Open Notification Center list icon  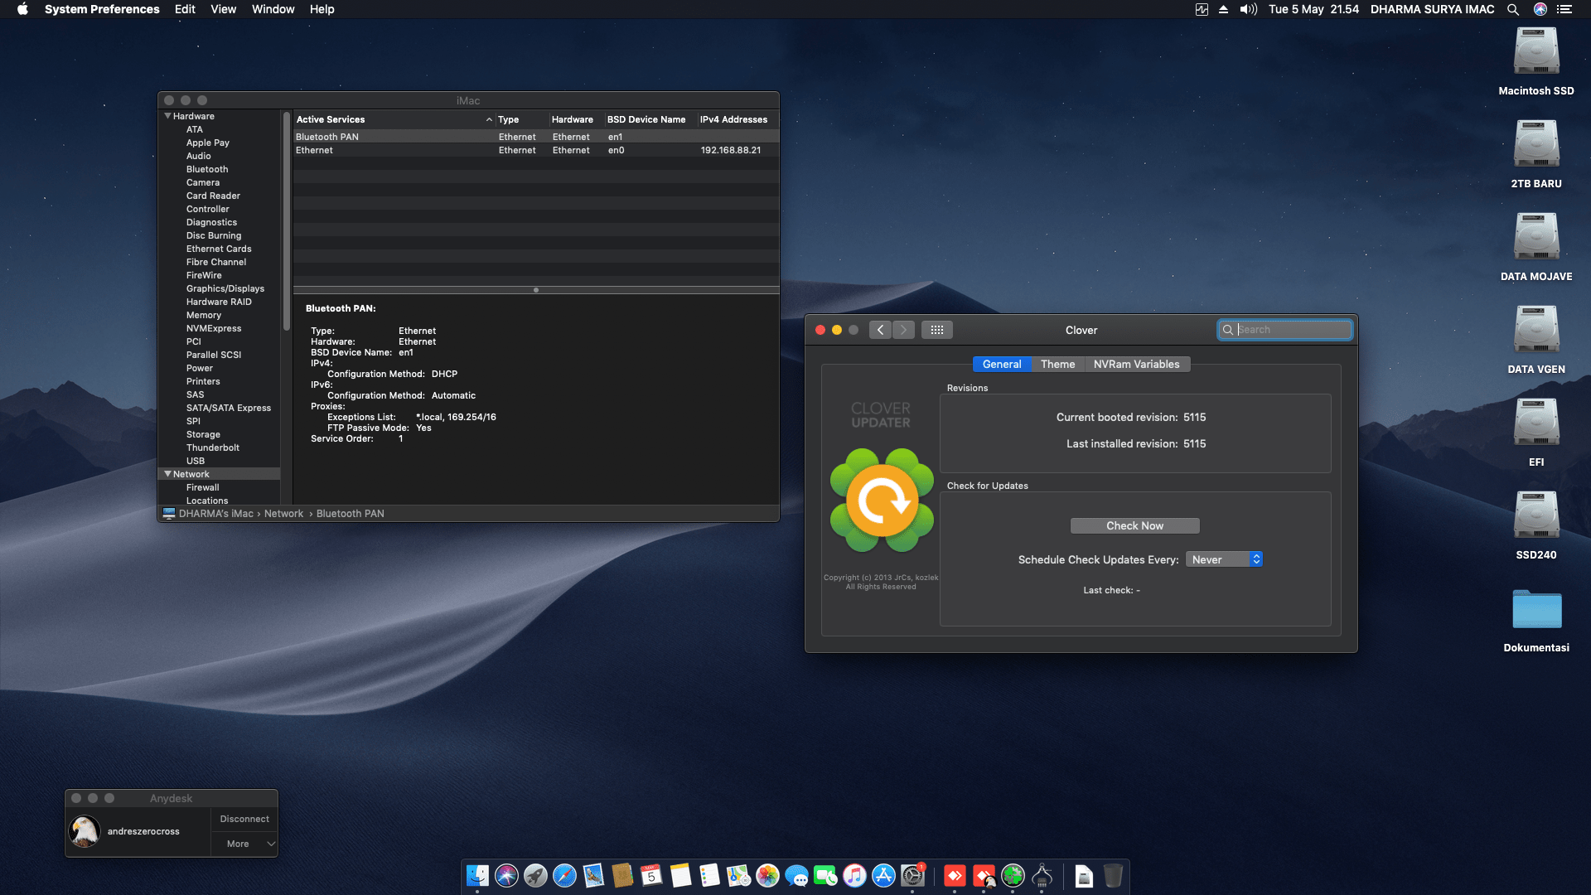(1564, 9)
